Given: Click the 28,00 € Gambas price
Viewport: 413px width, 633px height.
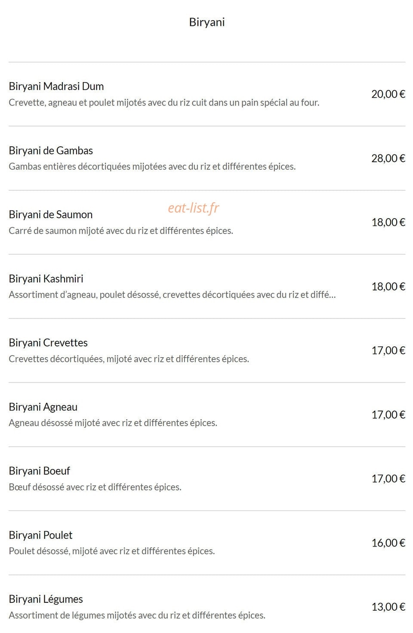Looking at the screenshot, I should point(388,158).
